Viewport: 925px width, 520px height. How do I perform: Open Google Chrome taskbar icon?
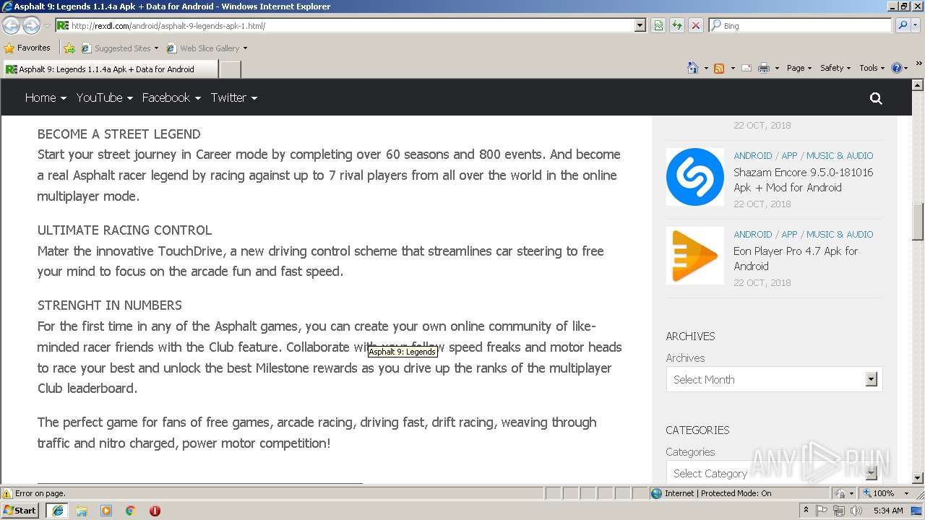[x=131, y=510]
